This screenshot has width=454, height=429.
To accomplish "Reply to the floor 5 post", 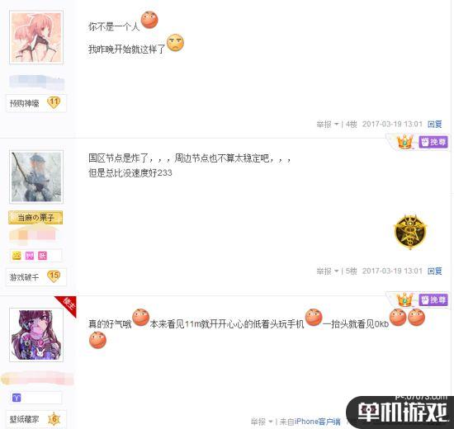I will [x=435, y=271].
